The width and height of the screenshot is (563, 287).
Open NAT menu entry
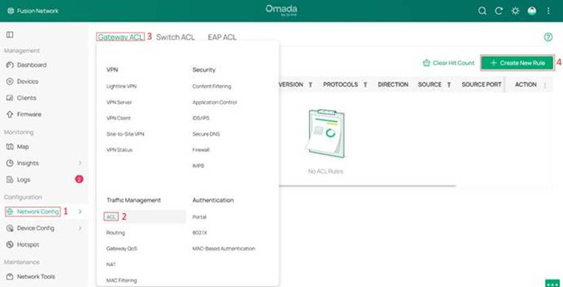click(x=111, y=265)
